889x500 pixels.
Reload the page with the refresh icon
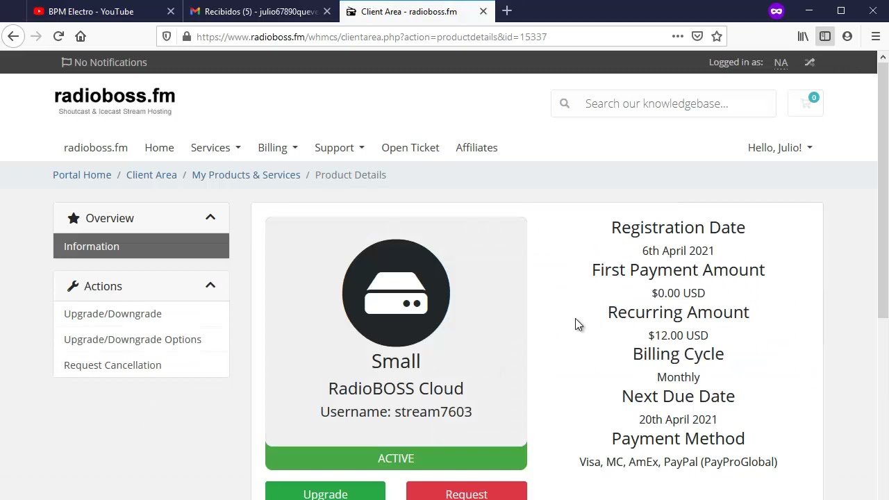pos(58,36)
